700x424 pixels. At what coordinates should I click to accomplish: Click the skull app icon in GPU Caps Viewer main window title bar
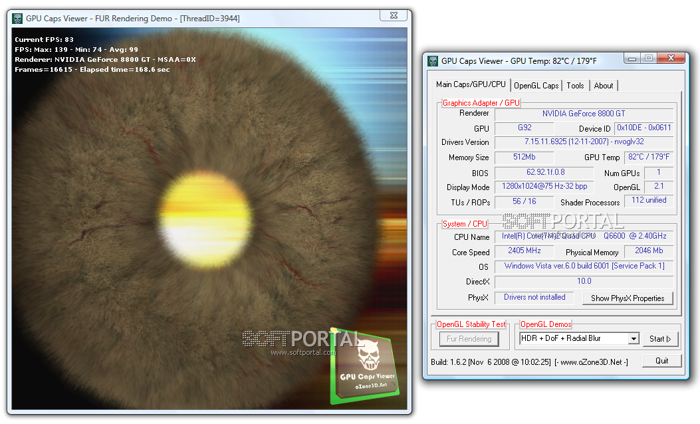click(x=433, y=60)
